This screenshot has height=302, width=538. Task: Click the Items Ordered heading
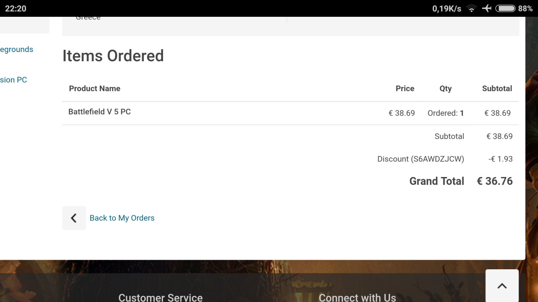pyautogui.click(x=113, y=56)
